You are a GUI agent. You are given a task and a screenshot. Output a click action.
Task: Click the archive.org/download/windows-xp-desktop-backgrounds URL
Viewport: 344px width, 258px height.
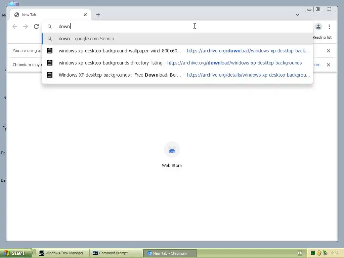pyautogui.click(x=234, y=63)
